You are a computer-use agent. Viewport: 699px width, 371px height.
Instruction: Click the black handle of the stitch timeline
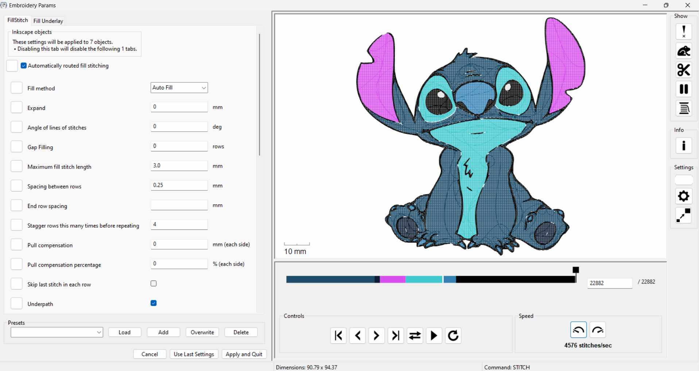tap(576, 270)
